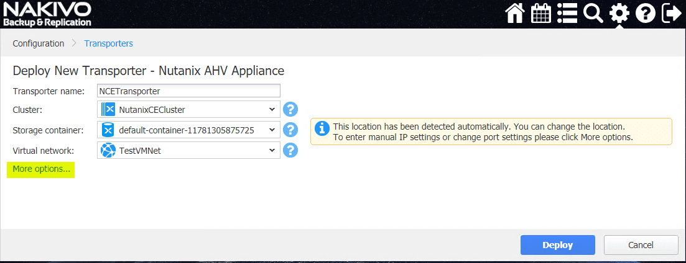Navigate to Configuration breadcrumb

[x=39, y=43]
